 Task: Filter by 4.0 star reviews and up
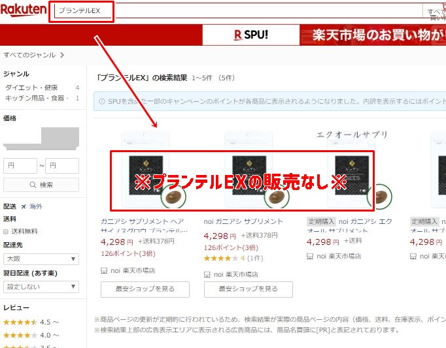coord(31,335)
